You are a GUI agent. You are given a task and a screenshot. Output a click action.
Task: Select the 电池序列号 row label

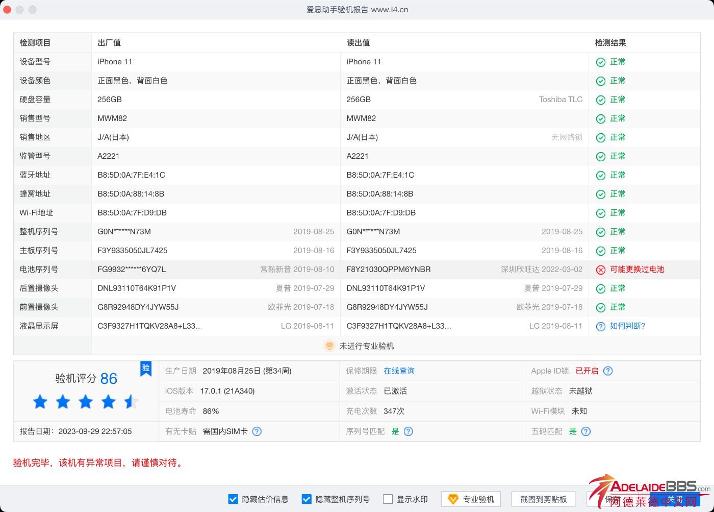39,270
